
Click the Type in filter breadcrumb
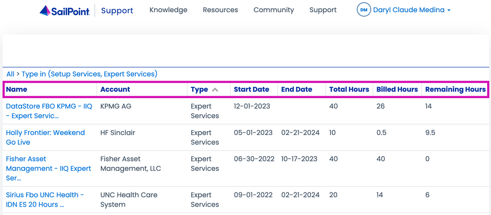point(89,74)
